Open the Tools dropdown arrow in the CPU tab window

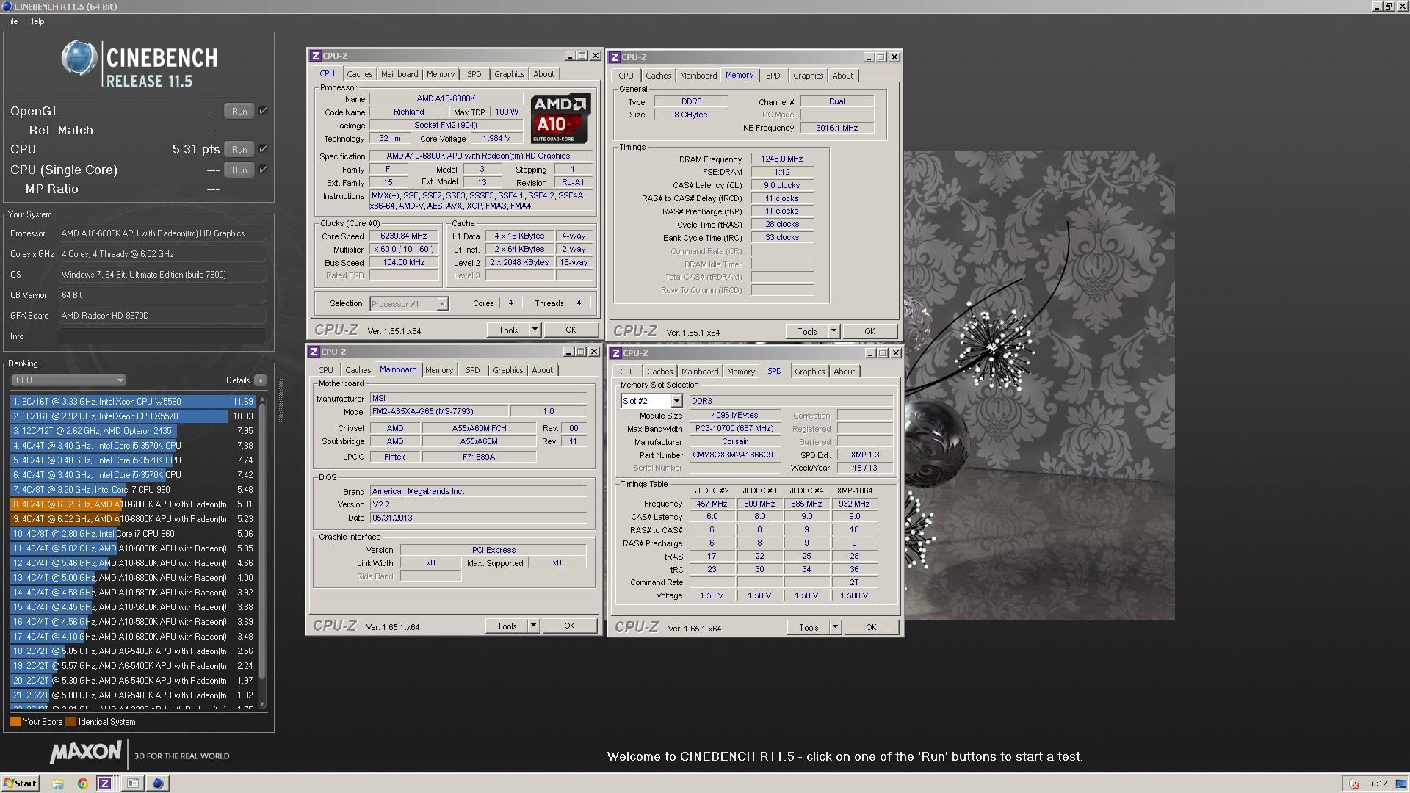point(535,330)
